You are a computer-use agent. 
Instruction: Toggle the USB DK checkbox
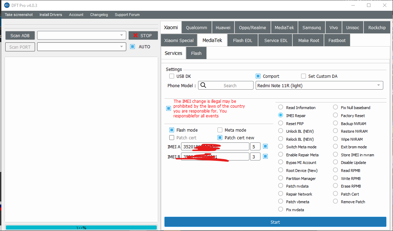[x=172, y=76]
